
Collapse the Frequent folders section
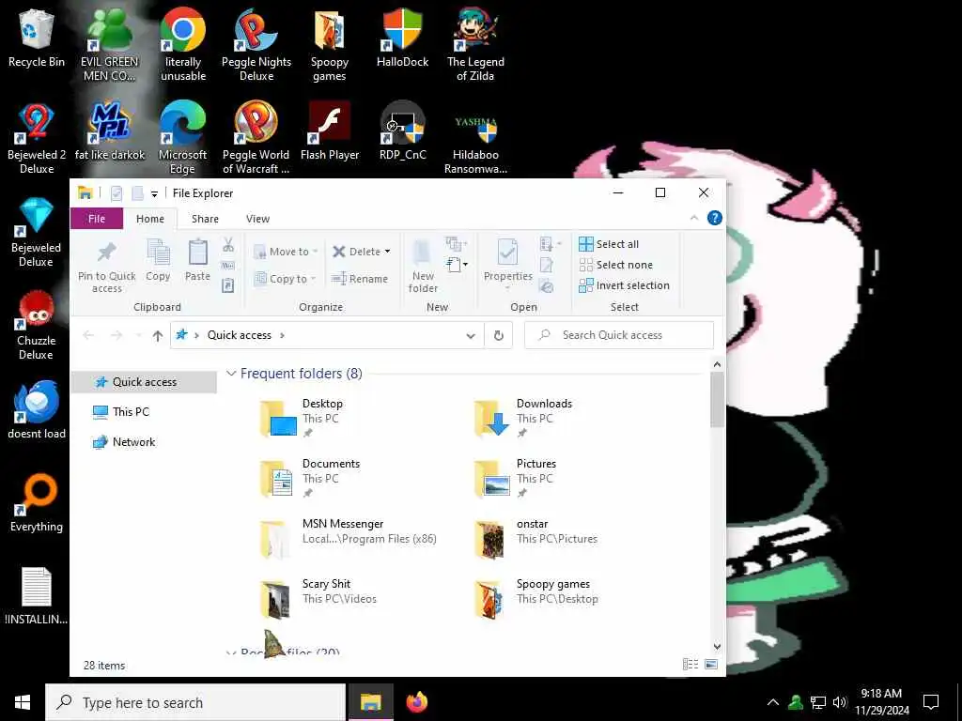pos(231,374)
